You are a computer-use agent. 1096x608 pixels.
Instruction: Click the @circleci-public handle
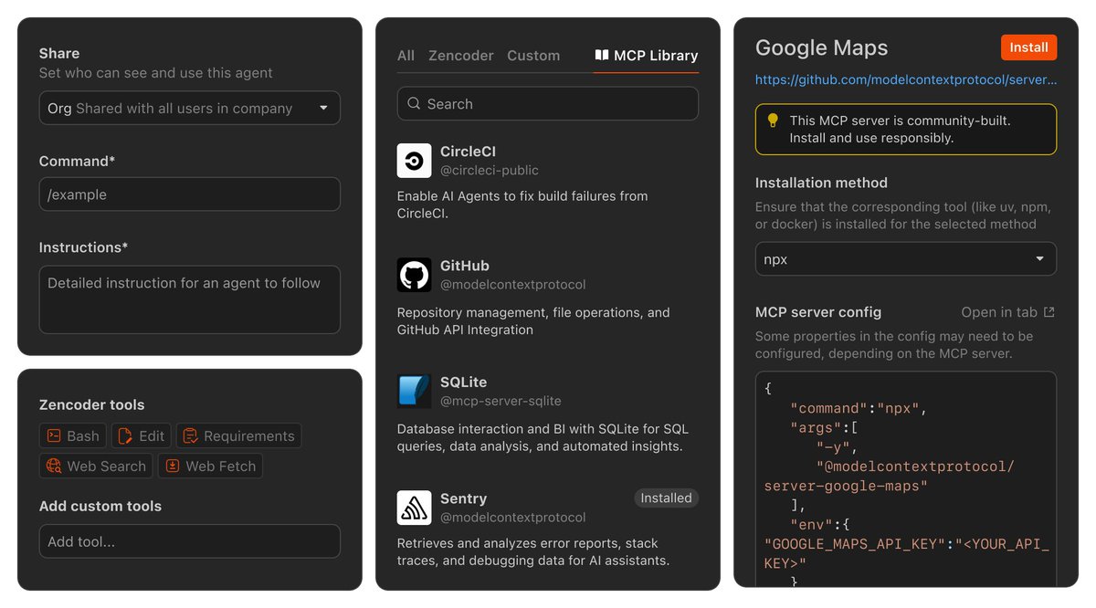point(490,171)
